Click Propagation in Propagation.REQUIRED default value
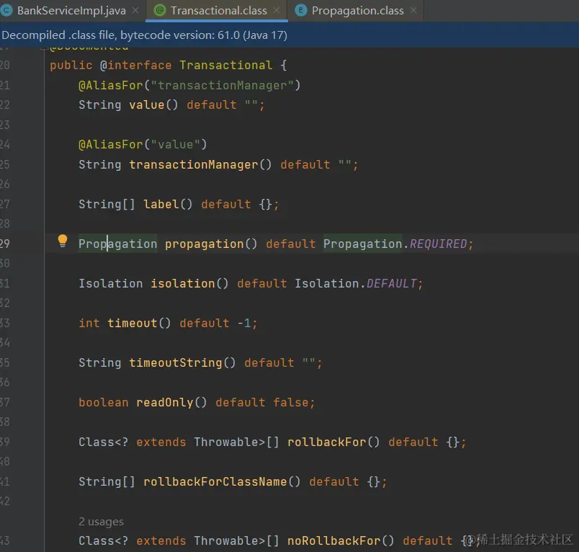The height and width of the screenshot is (552, 579). [363, 244]
